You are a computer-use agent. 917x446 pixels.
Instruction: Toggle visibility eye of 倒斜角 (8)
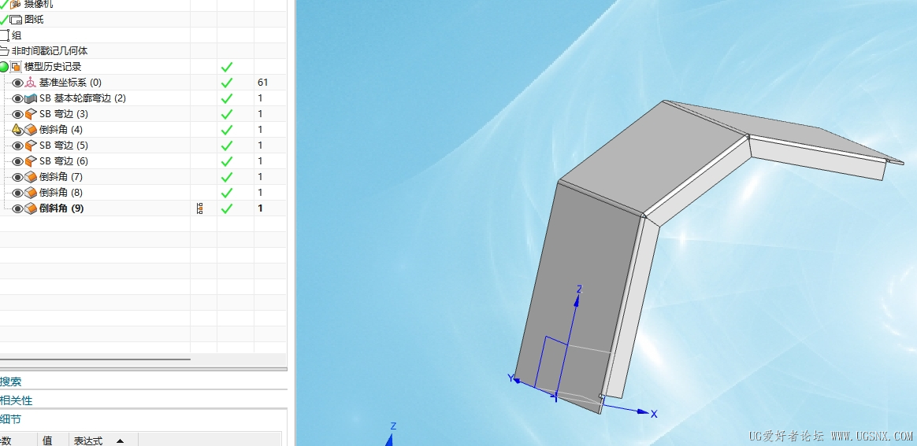(17, 194)
